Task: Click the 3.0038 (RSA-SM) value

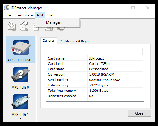Action: (102, 74)
